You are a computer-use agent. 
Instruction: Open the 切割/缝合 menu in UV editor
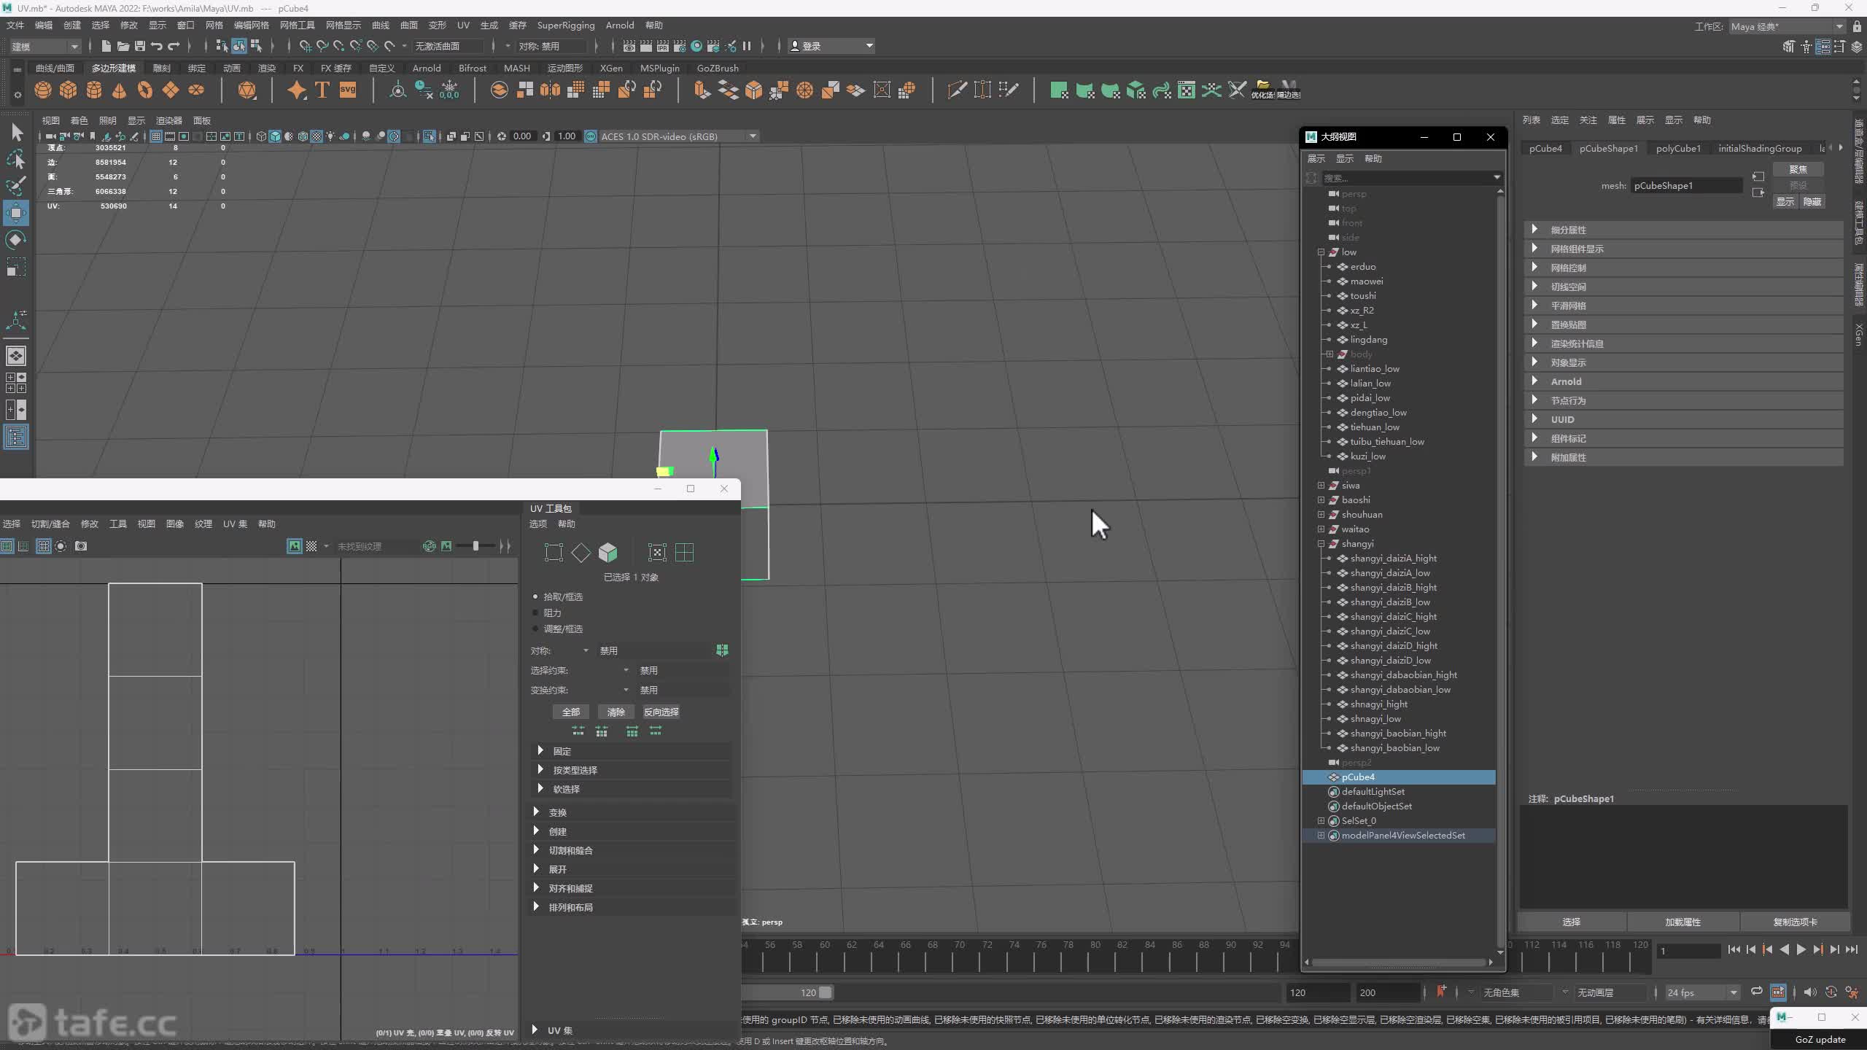(x=50, y=524)
